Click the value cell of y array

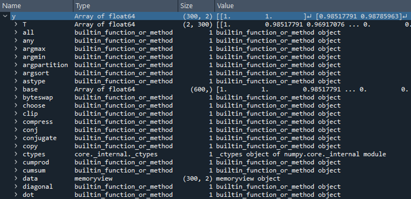click(x=313, y=16)
